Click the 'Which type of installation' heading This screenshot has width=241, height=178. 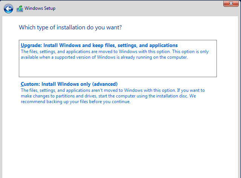point(70,27)
